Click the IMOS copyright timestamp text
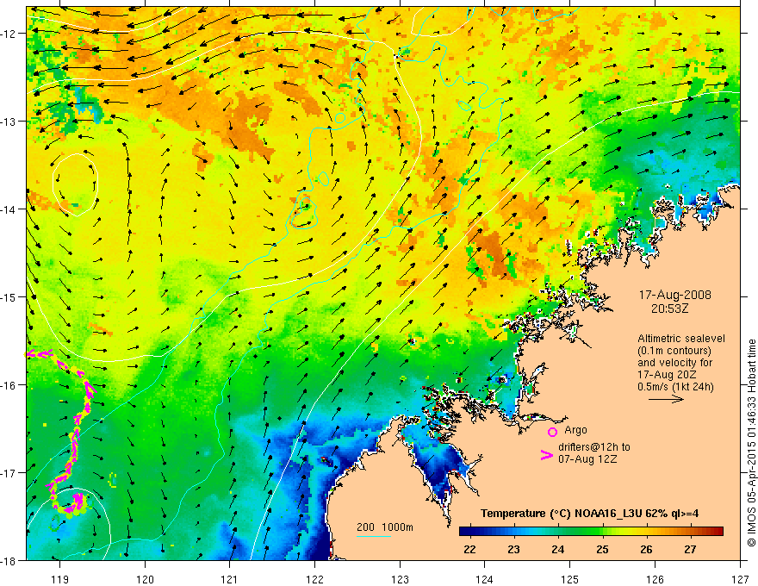This screenshot has width=758, height=586. [751, 443]
